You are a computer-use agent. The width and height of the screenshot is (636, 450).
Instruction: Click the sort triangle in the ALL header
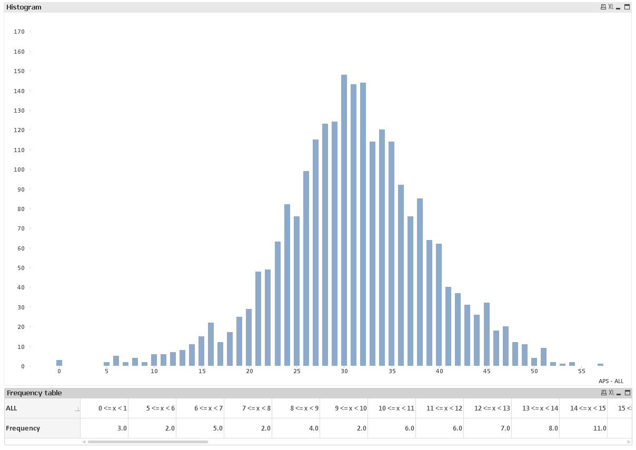(77, 409)
